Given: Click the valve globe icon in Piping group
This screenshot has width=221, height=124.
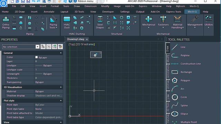Looking at the screenshot, I should pyautogui.click(x=30, y=23).
